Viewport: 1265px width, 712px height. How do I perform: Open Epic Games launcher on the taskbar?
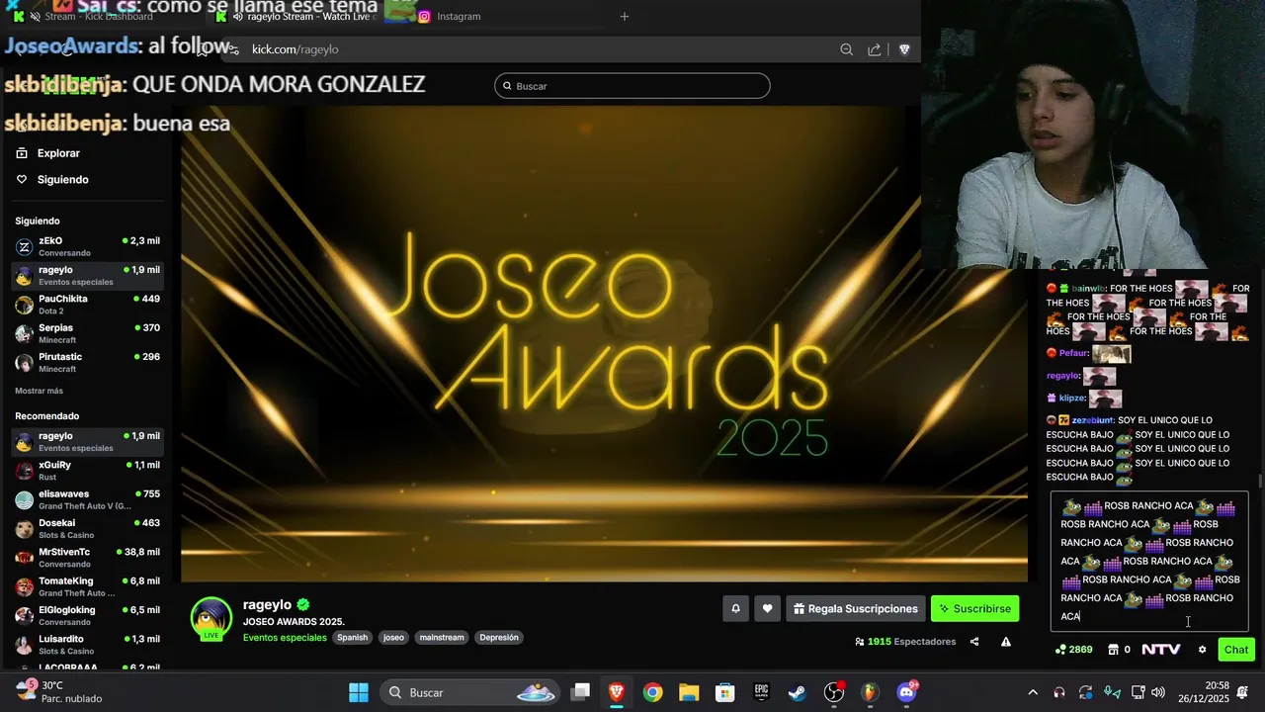[x=762, y=692]
